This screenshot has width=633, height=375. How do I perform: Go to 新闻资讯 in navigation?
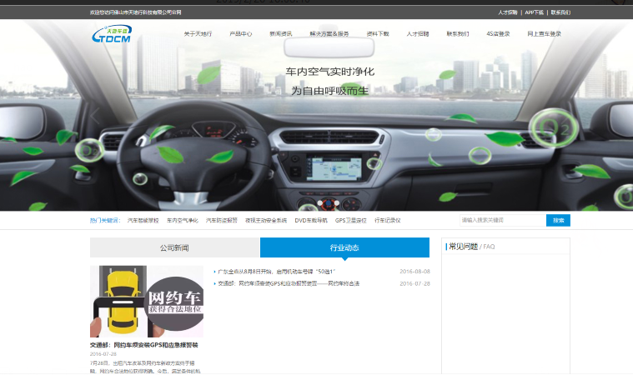[x=281, y=34]
